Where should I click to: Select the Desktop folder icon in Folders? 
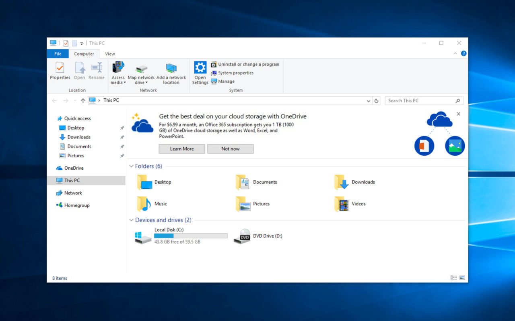[x=145, y=182]
